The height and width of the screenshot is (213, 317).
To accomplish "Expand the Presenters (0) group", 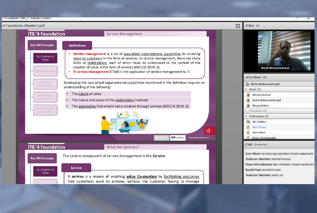I will pos(246,111).
